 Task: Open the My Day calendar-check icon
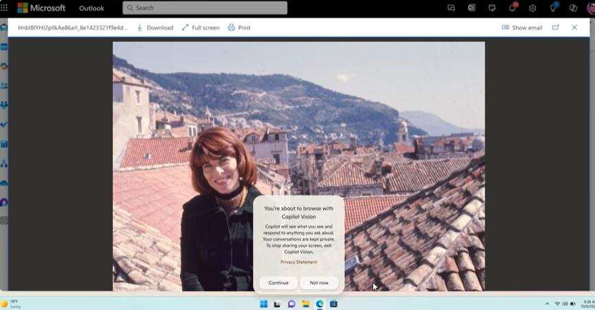click(492, 8)
